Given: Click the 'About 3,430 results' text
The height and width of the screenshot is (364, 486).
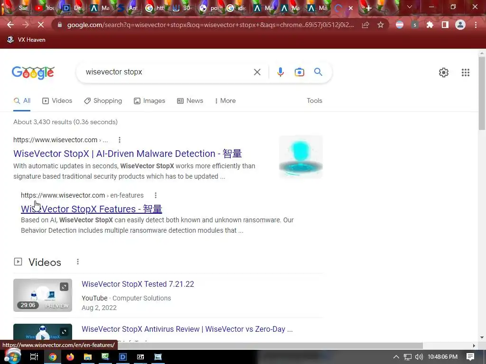Looking at the screenshot, I should (x=65, y=122).
